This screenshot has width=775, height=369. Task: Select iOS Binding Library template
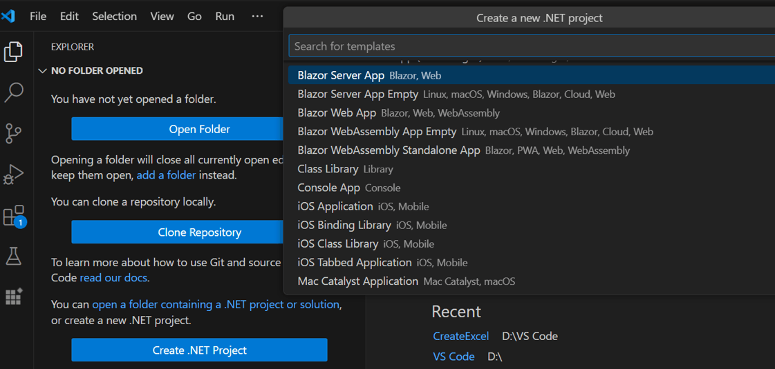point(532,226)
